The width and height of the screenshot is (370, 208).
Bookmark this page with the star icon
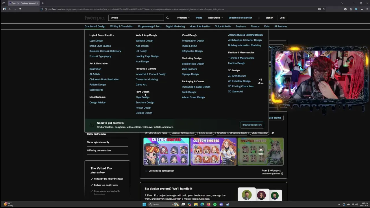point(323,9)
